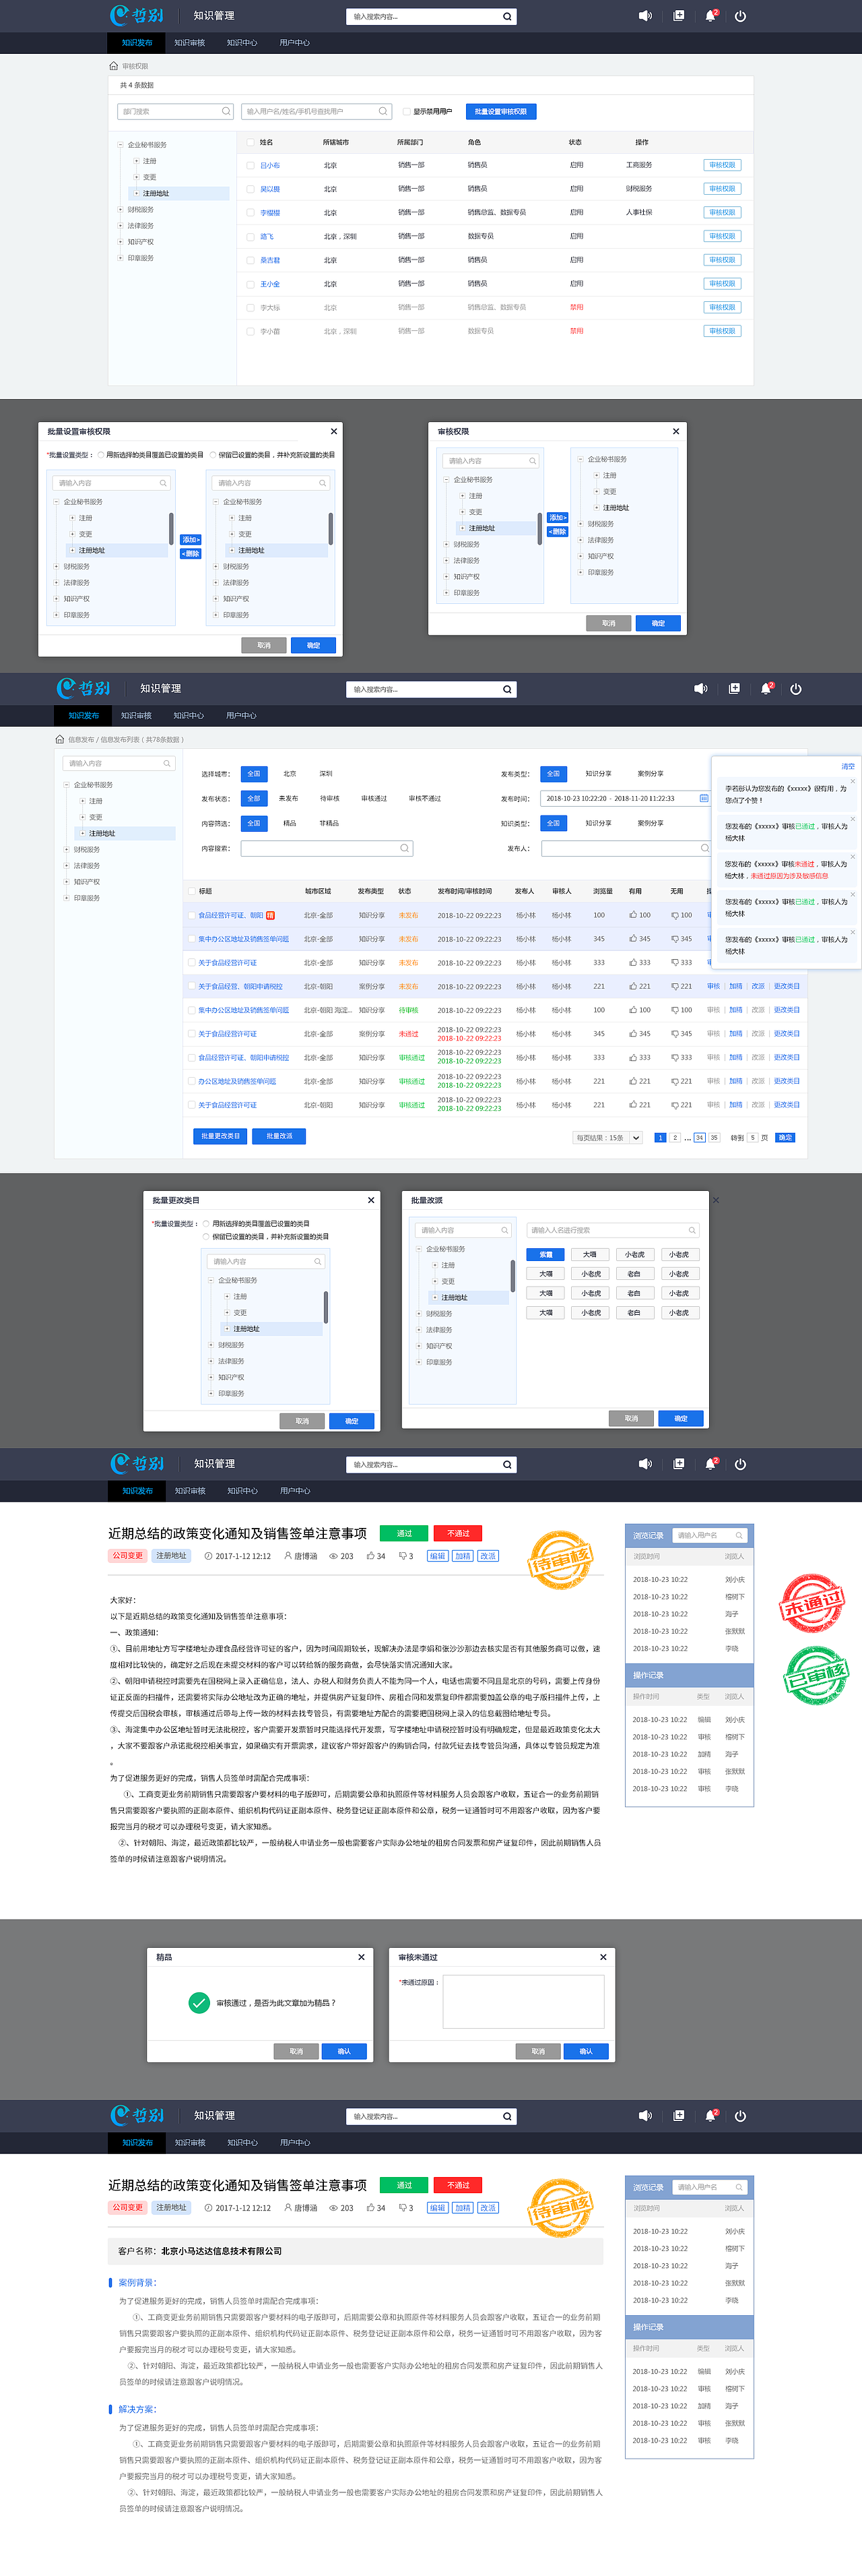Open 知识中心 tab on 审核权限 page

tap(242, 43)
